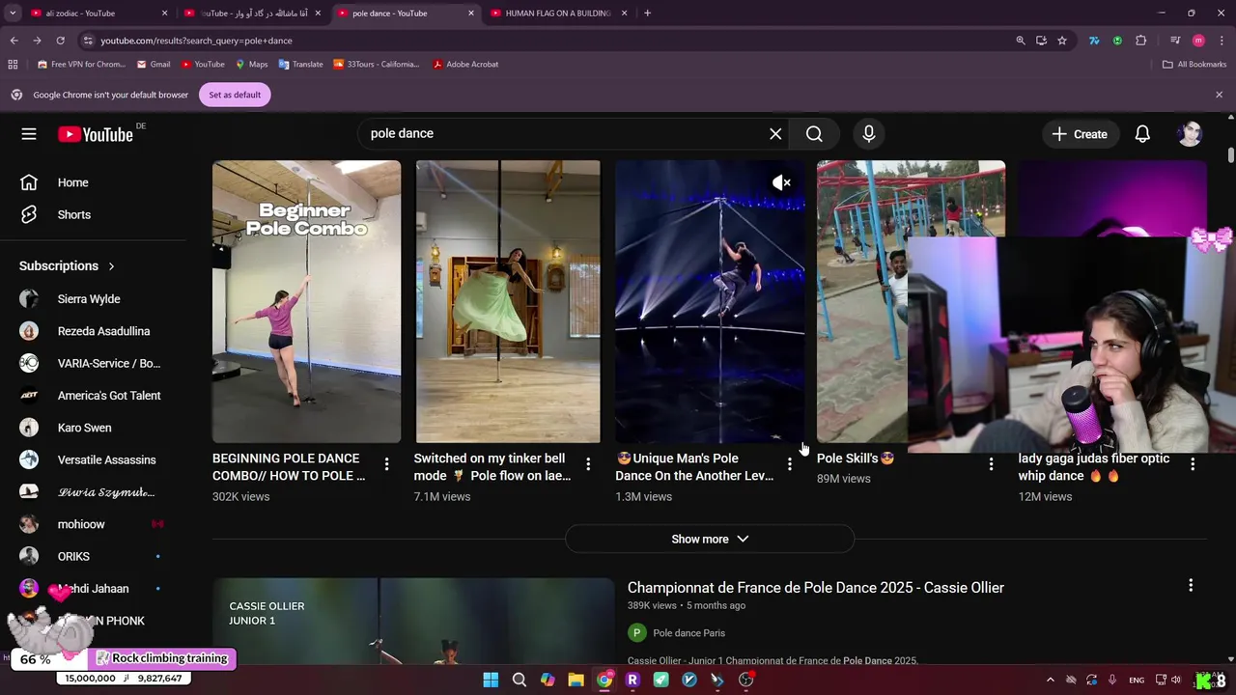The image size is (1236, 695).
Task: Open Chrome extensions puzzle icon
Action: click(x=1141, y=41)
